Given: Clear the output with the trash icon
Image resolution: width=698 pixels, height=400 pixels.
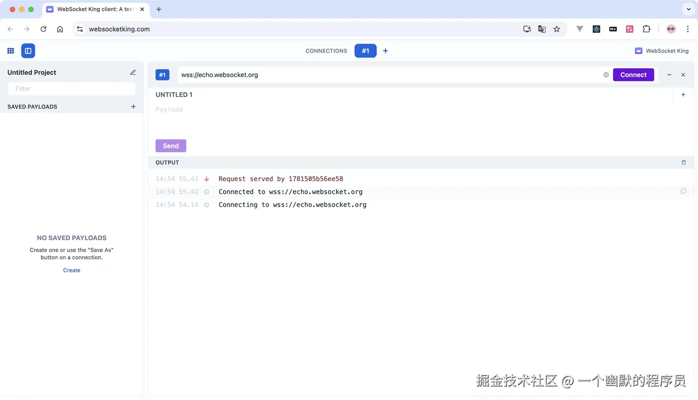Looking at the screenshot, I should click(683, 162).
